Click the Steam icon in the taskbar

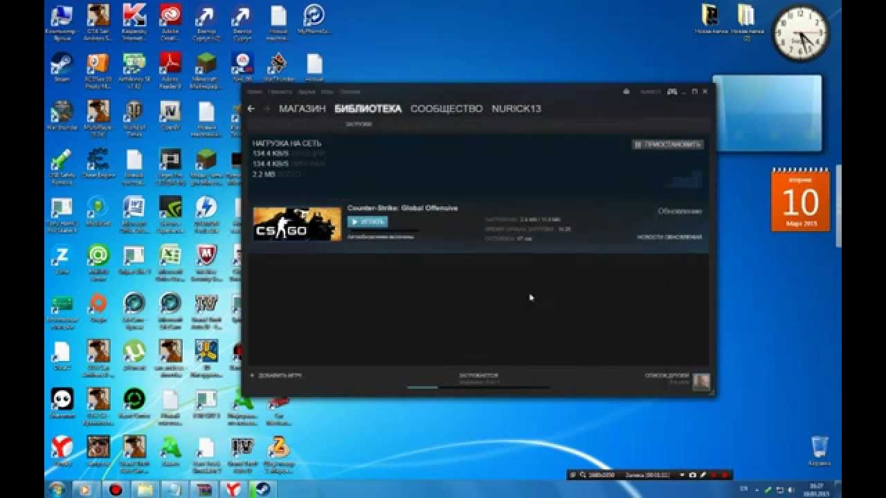[x=262, y=489]
